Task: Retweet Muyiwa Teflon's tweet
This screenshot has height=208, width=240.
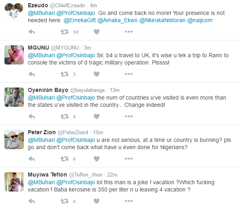Action: tap(64, 201)
